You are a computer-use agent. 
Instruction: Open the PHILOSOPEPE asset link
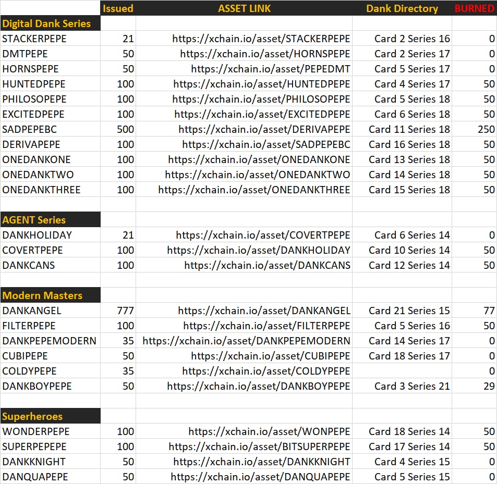point(261,99)
